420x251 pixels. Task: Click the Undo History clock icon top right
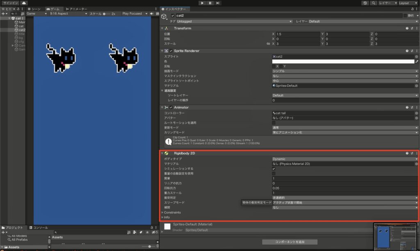point(365,3)
